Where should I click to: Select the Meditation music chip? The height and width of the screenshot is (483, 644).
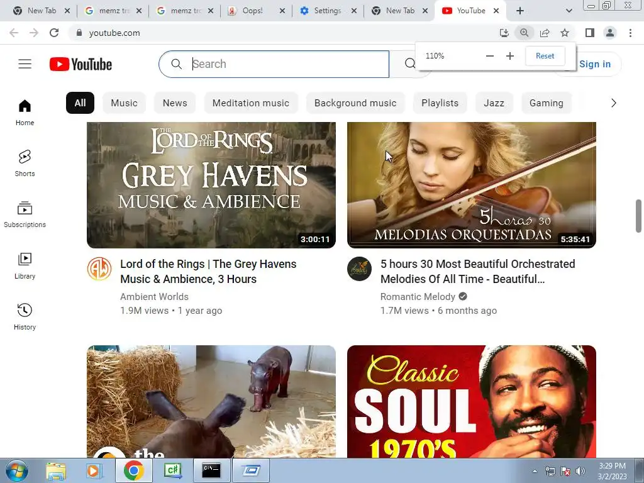pos(251,103)
